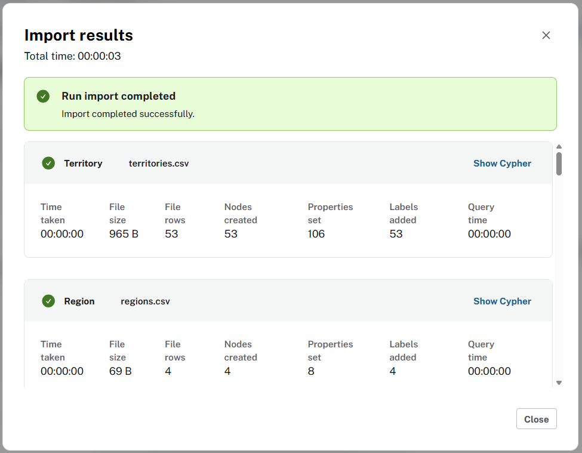
Task: Show Cypher for the Region import
Action: [502, 301]
